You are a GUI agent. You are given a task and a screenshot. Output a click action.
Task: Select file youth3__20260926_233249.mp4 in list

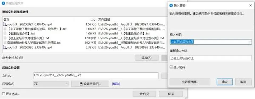coord(29,48)
